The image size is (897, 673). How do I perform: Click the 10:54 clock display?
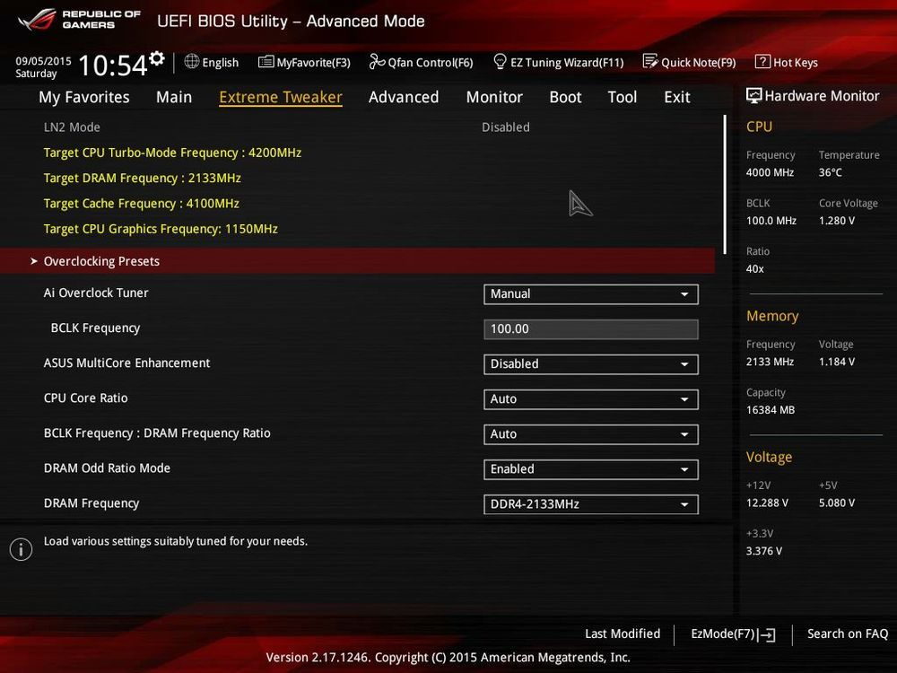[x=113, y=65]
